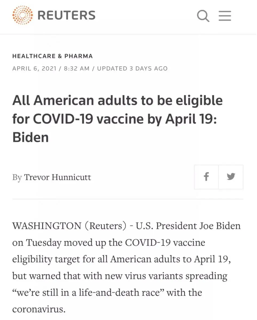Click the Reuters dotted circle logo
The width and height of the screenshot is (257, 320).
point(23,15)
